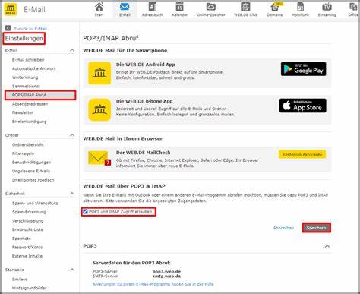Open the Adressbuch icon

click(x=152, y=7)
